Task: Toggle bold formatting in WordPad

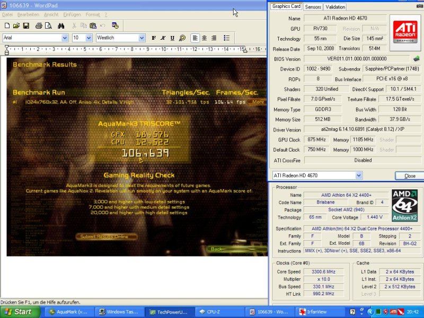Action: pyautogui.click(x=154, y=38)
